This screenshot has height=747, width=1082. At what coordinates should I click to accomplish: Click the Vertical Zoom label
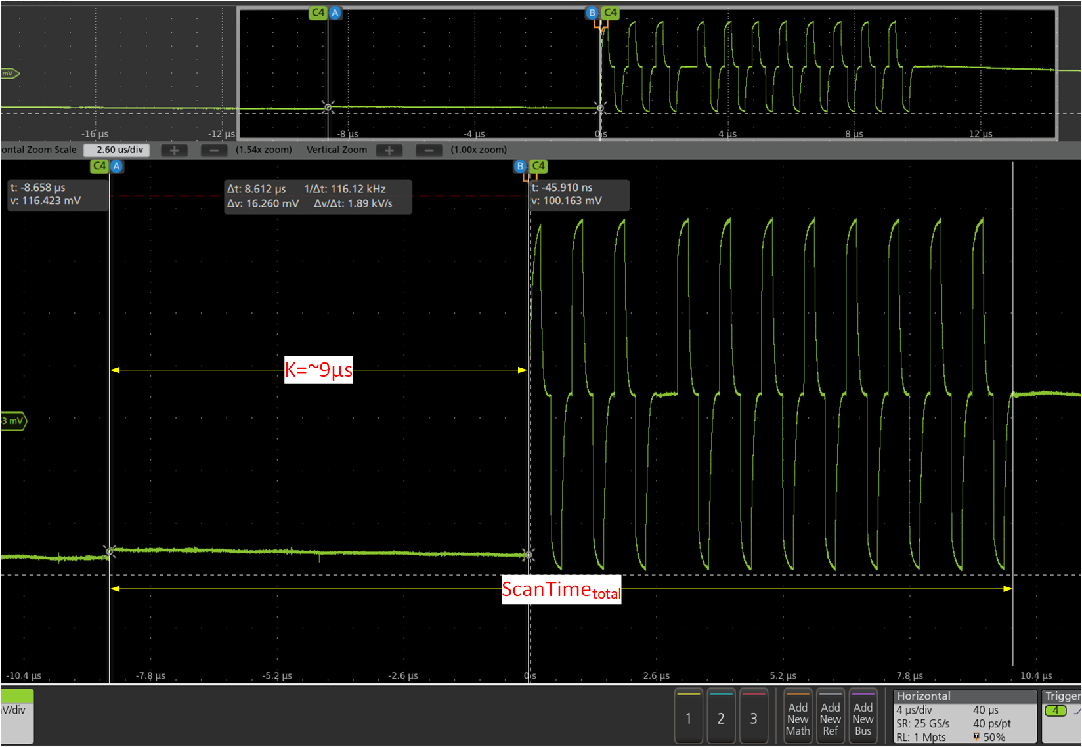[x=337, y=150]
